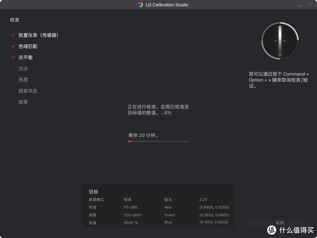
Task: Click the 目标 panel heading
Action: [94, 192]
